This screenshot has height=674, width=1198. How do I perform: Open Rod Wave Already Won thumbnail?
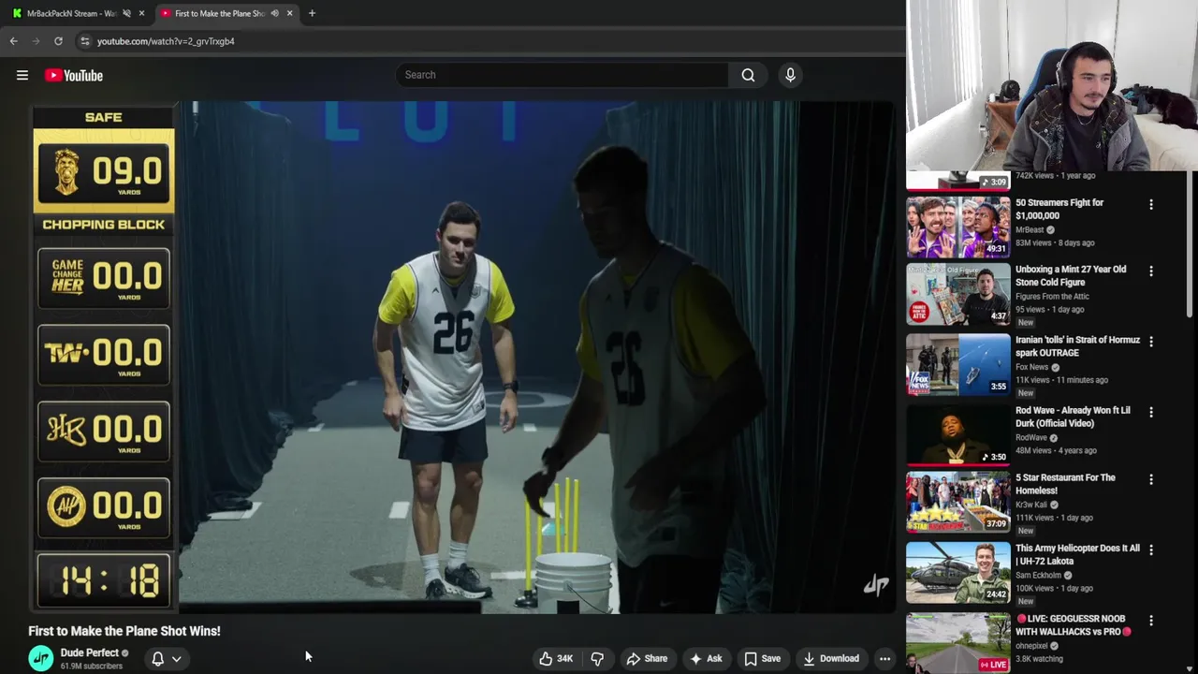[958, 434]
